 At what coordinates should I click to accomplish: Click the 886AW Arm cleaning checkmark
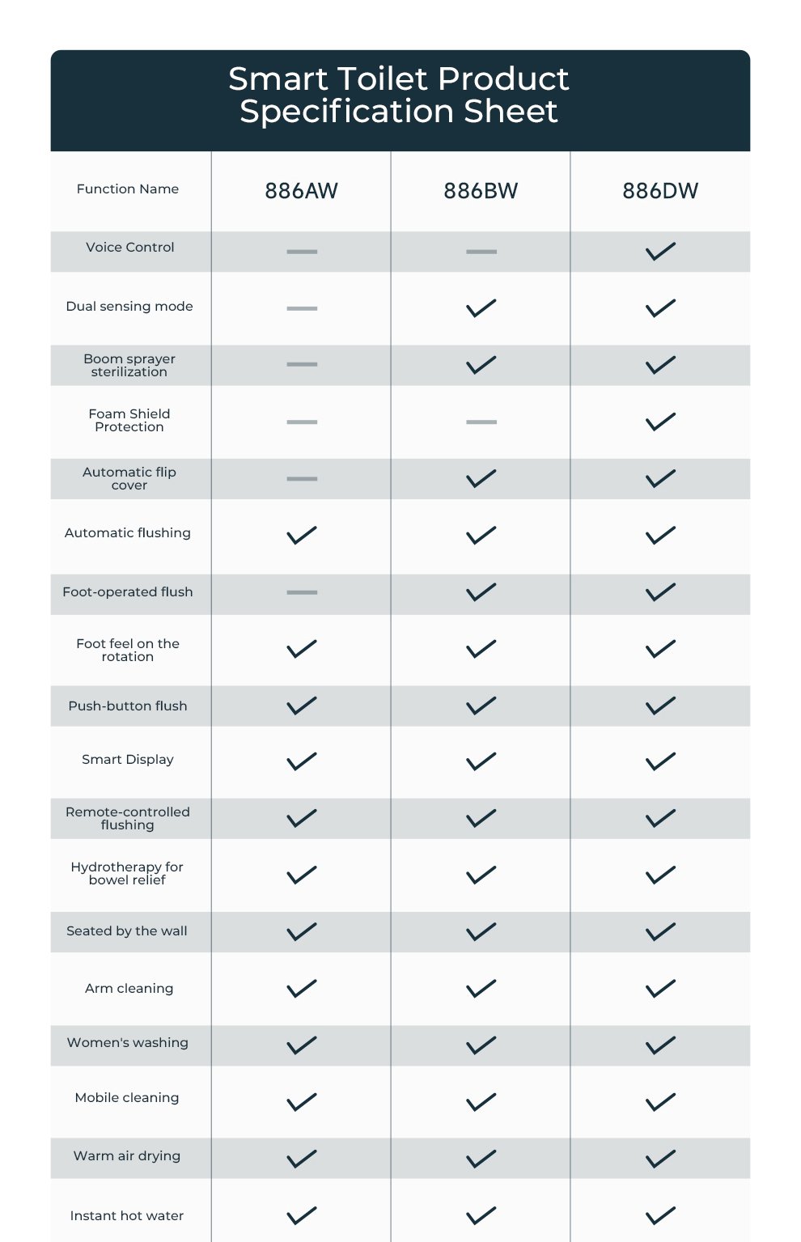point(302,989)
